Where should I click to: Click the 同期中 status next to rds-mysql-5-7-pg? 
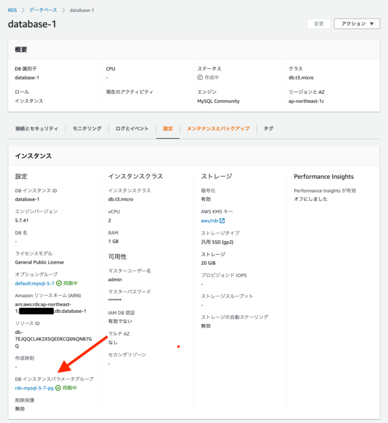click(70, 388)
